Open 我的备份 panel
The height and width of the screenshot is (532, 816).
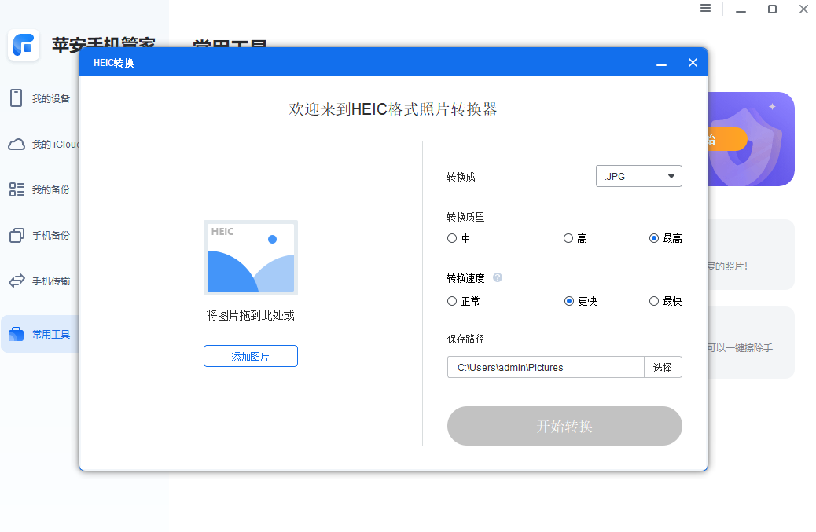43,189
